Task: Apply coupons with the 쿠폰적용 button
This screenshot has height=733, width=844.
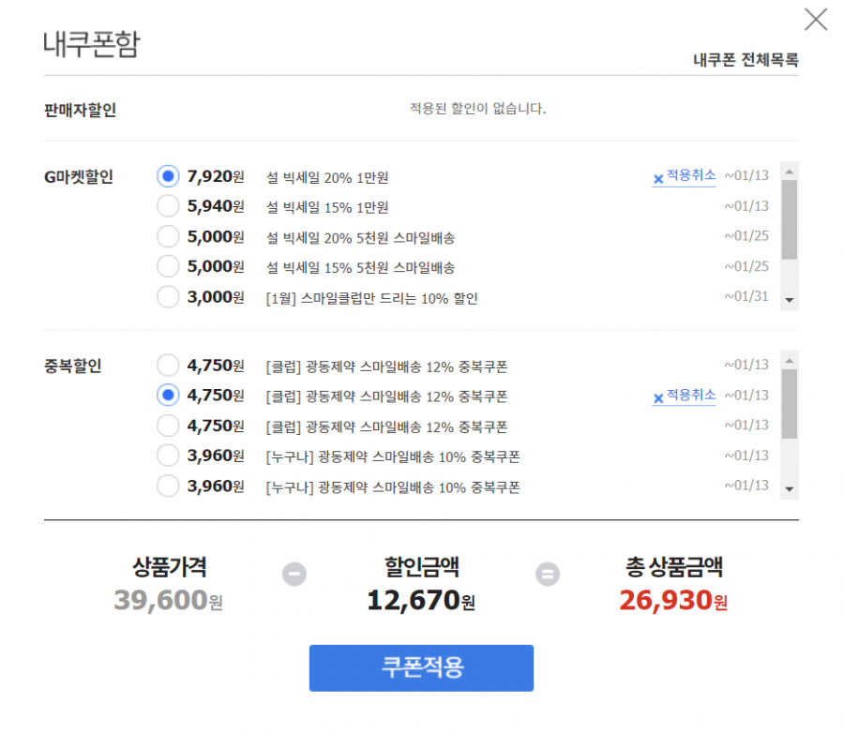Action: [x=421, y=668]
